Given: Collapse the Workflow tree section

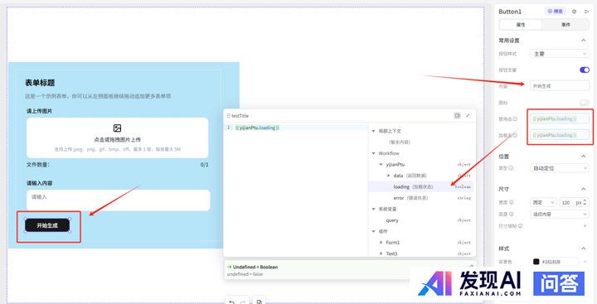Looking at the screenshot, I should (x=373, y=153).
